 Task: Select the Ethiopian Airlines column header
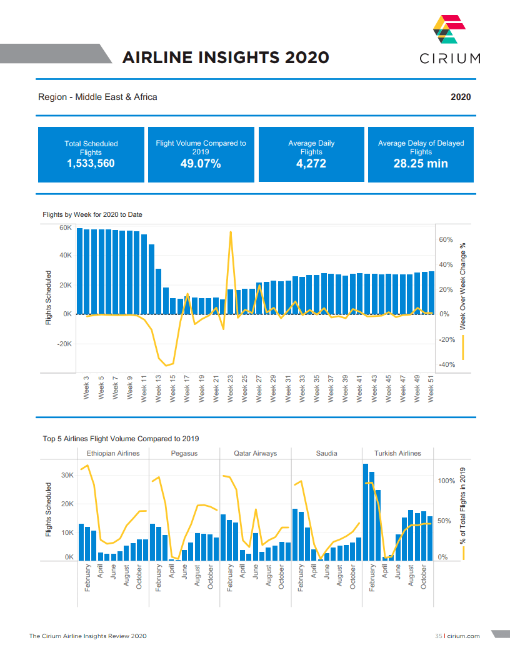[113, 453]
